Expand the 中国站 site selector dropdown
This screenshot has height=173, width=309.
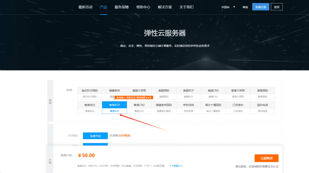[x=228, y=7]
